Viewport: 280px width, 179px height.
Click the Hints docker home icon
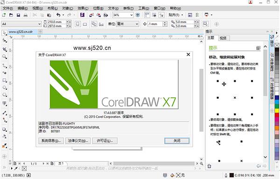(209, 166)
